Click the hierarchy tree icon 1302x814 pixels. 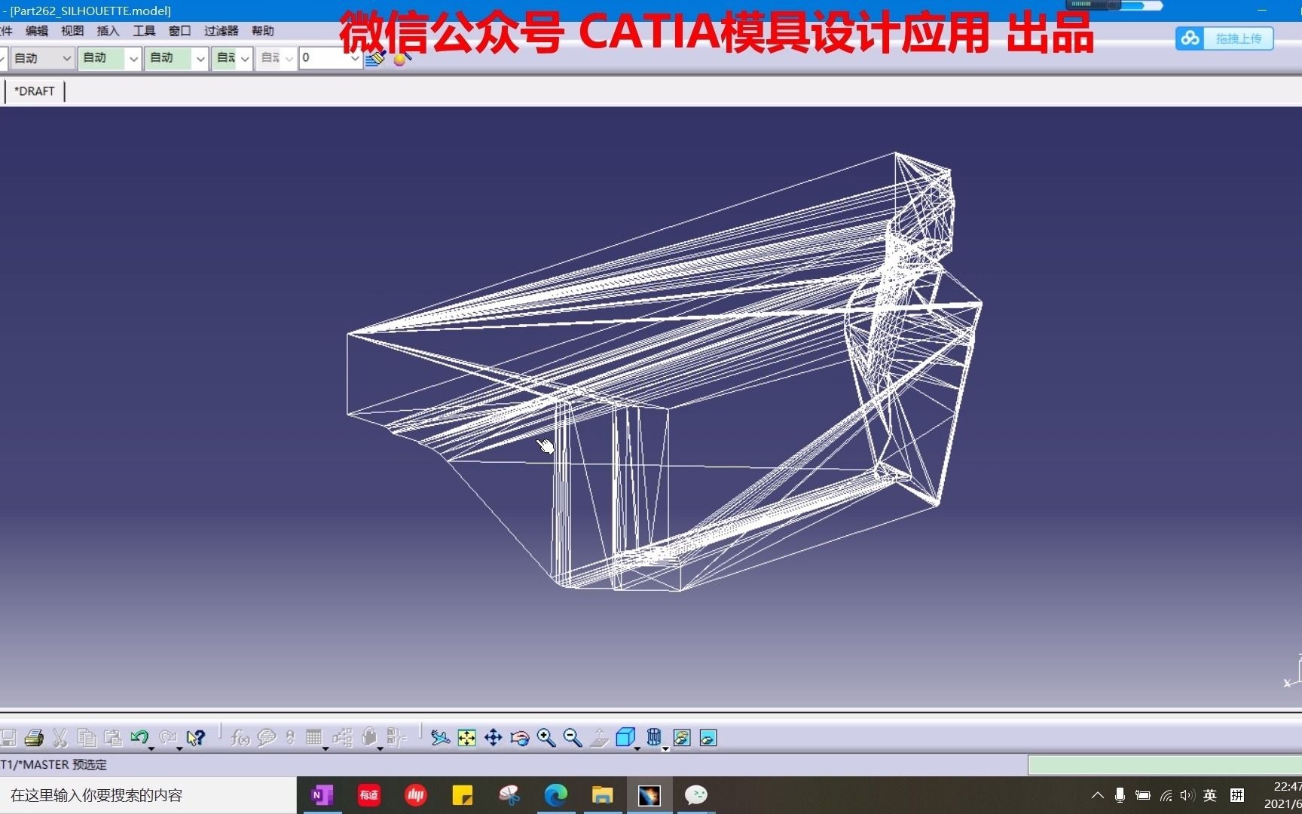(x=343, y=738)
